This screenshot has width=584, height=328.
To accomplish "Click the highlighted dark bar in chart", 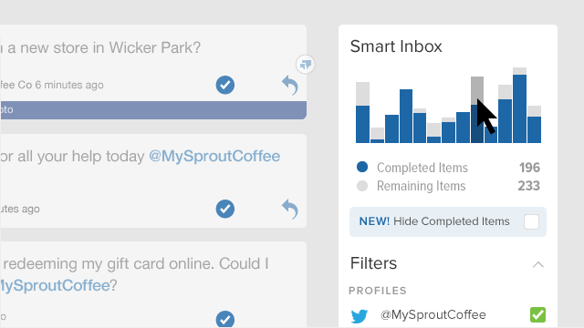I will coord(477,109).
